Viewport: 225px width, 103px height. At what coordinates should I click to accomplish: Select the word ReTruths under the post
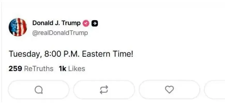(39, 69)
